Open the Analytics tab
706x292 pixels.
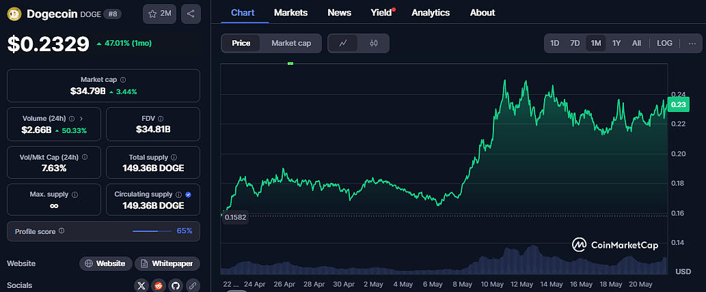pyautogui.click(x=431, y=12)
